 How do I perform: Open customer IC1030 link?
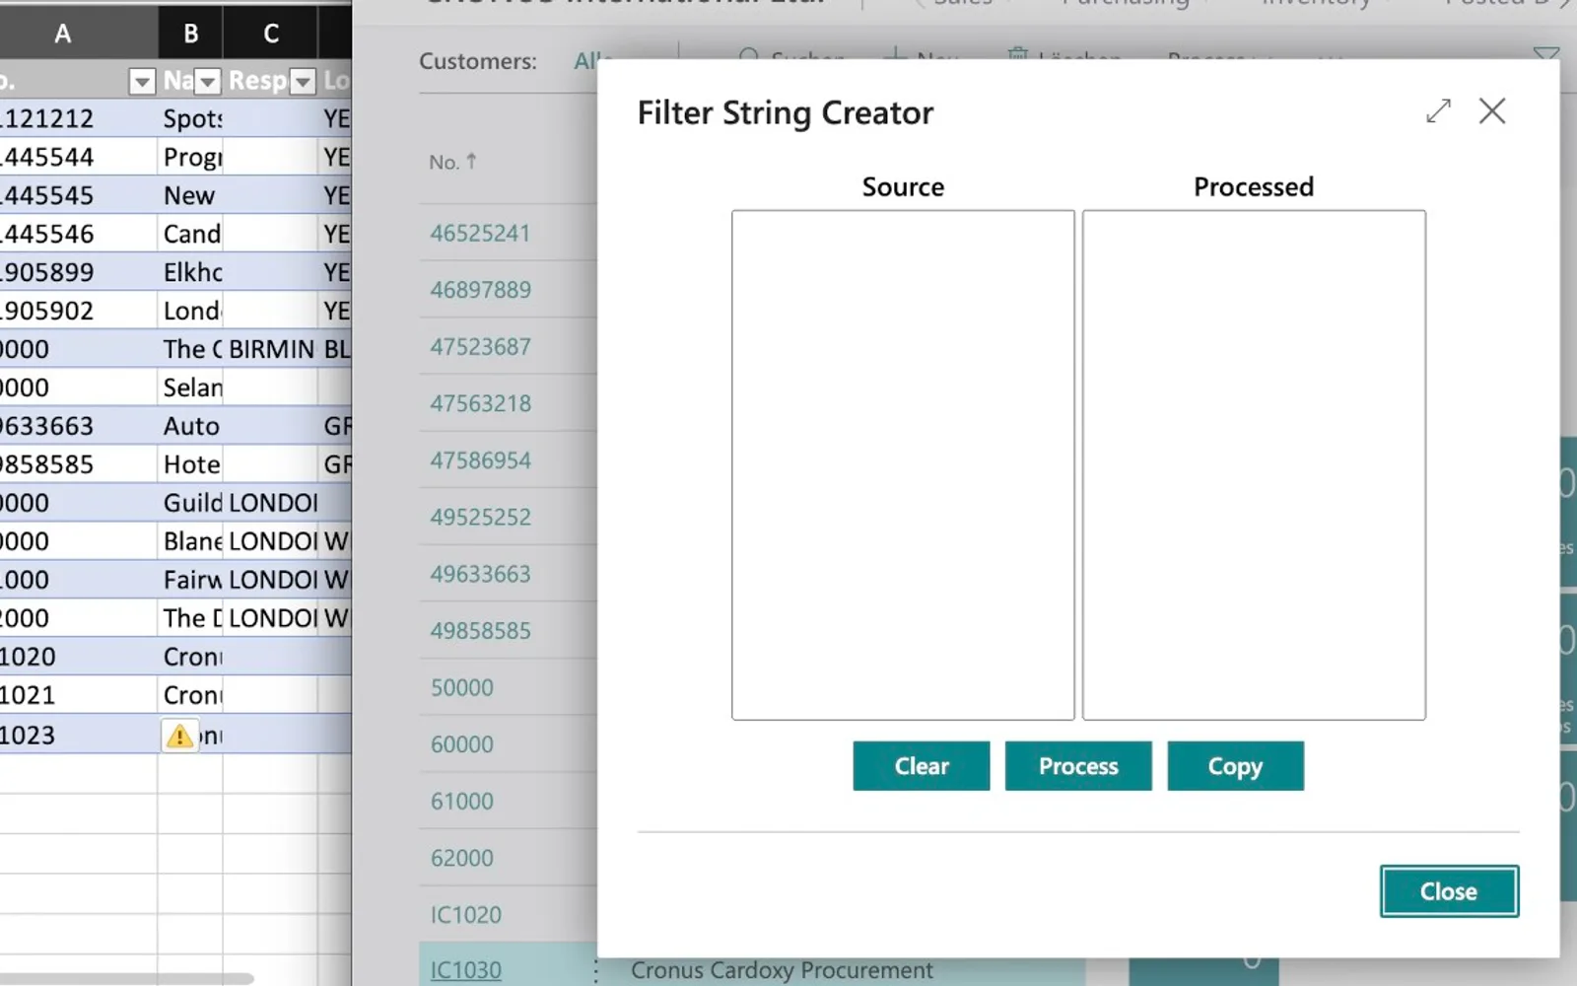[x=465, y=970]
